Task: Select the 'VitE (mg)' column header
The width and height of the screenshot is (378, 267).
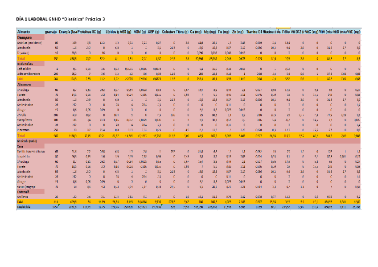Action: (x=353, y=32)
